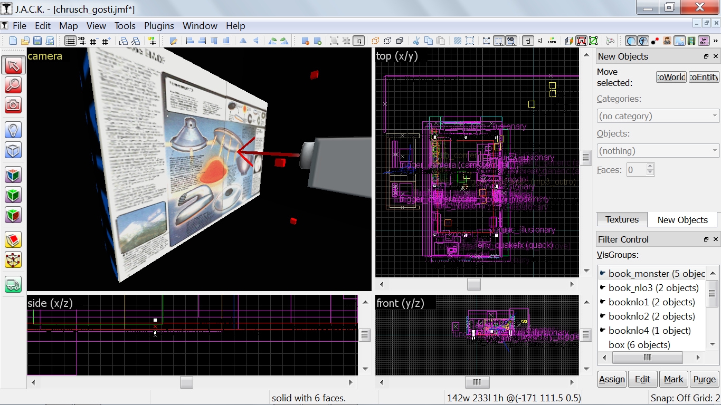This screenshot has height=405, width=721.
Task: Click the float button of Filter Control panel
Action: [x=706, y=239]
